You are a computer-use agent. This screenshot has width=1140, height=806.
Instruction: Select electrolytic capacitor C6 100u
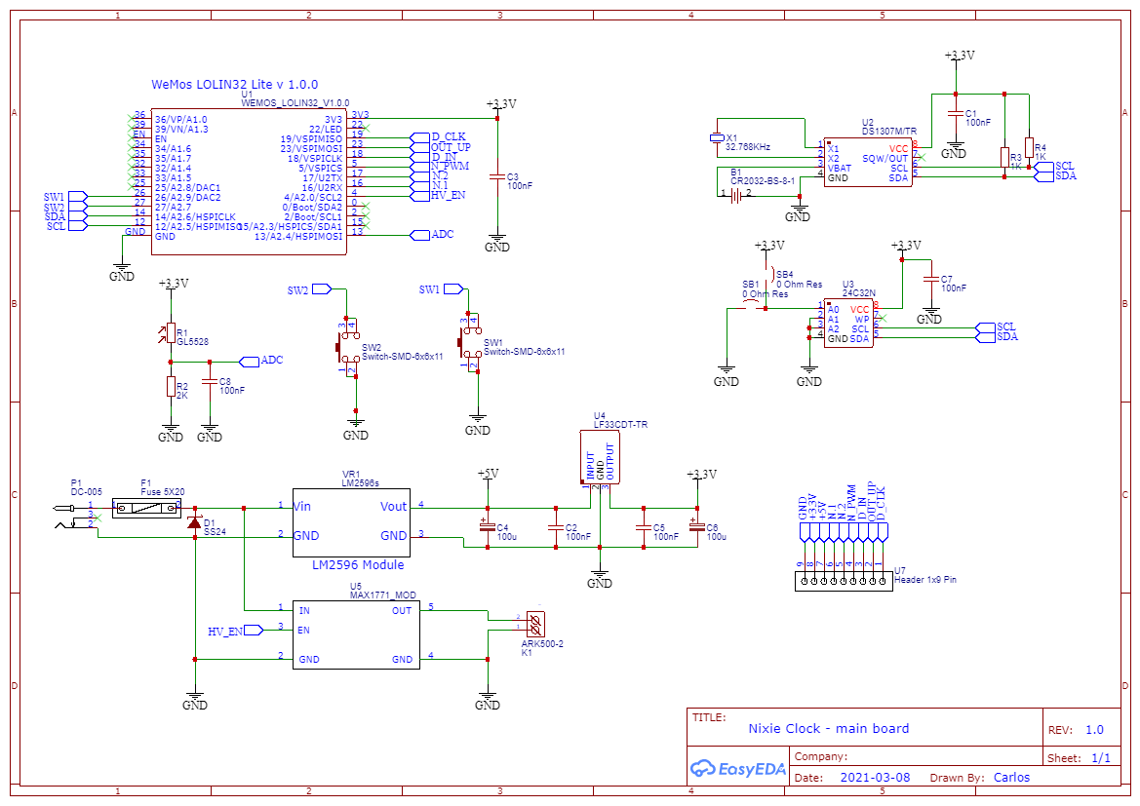(x=696, y=524)
